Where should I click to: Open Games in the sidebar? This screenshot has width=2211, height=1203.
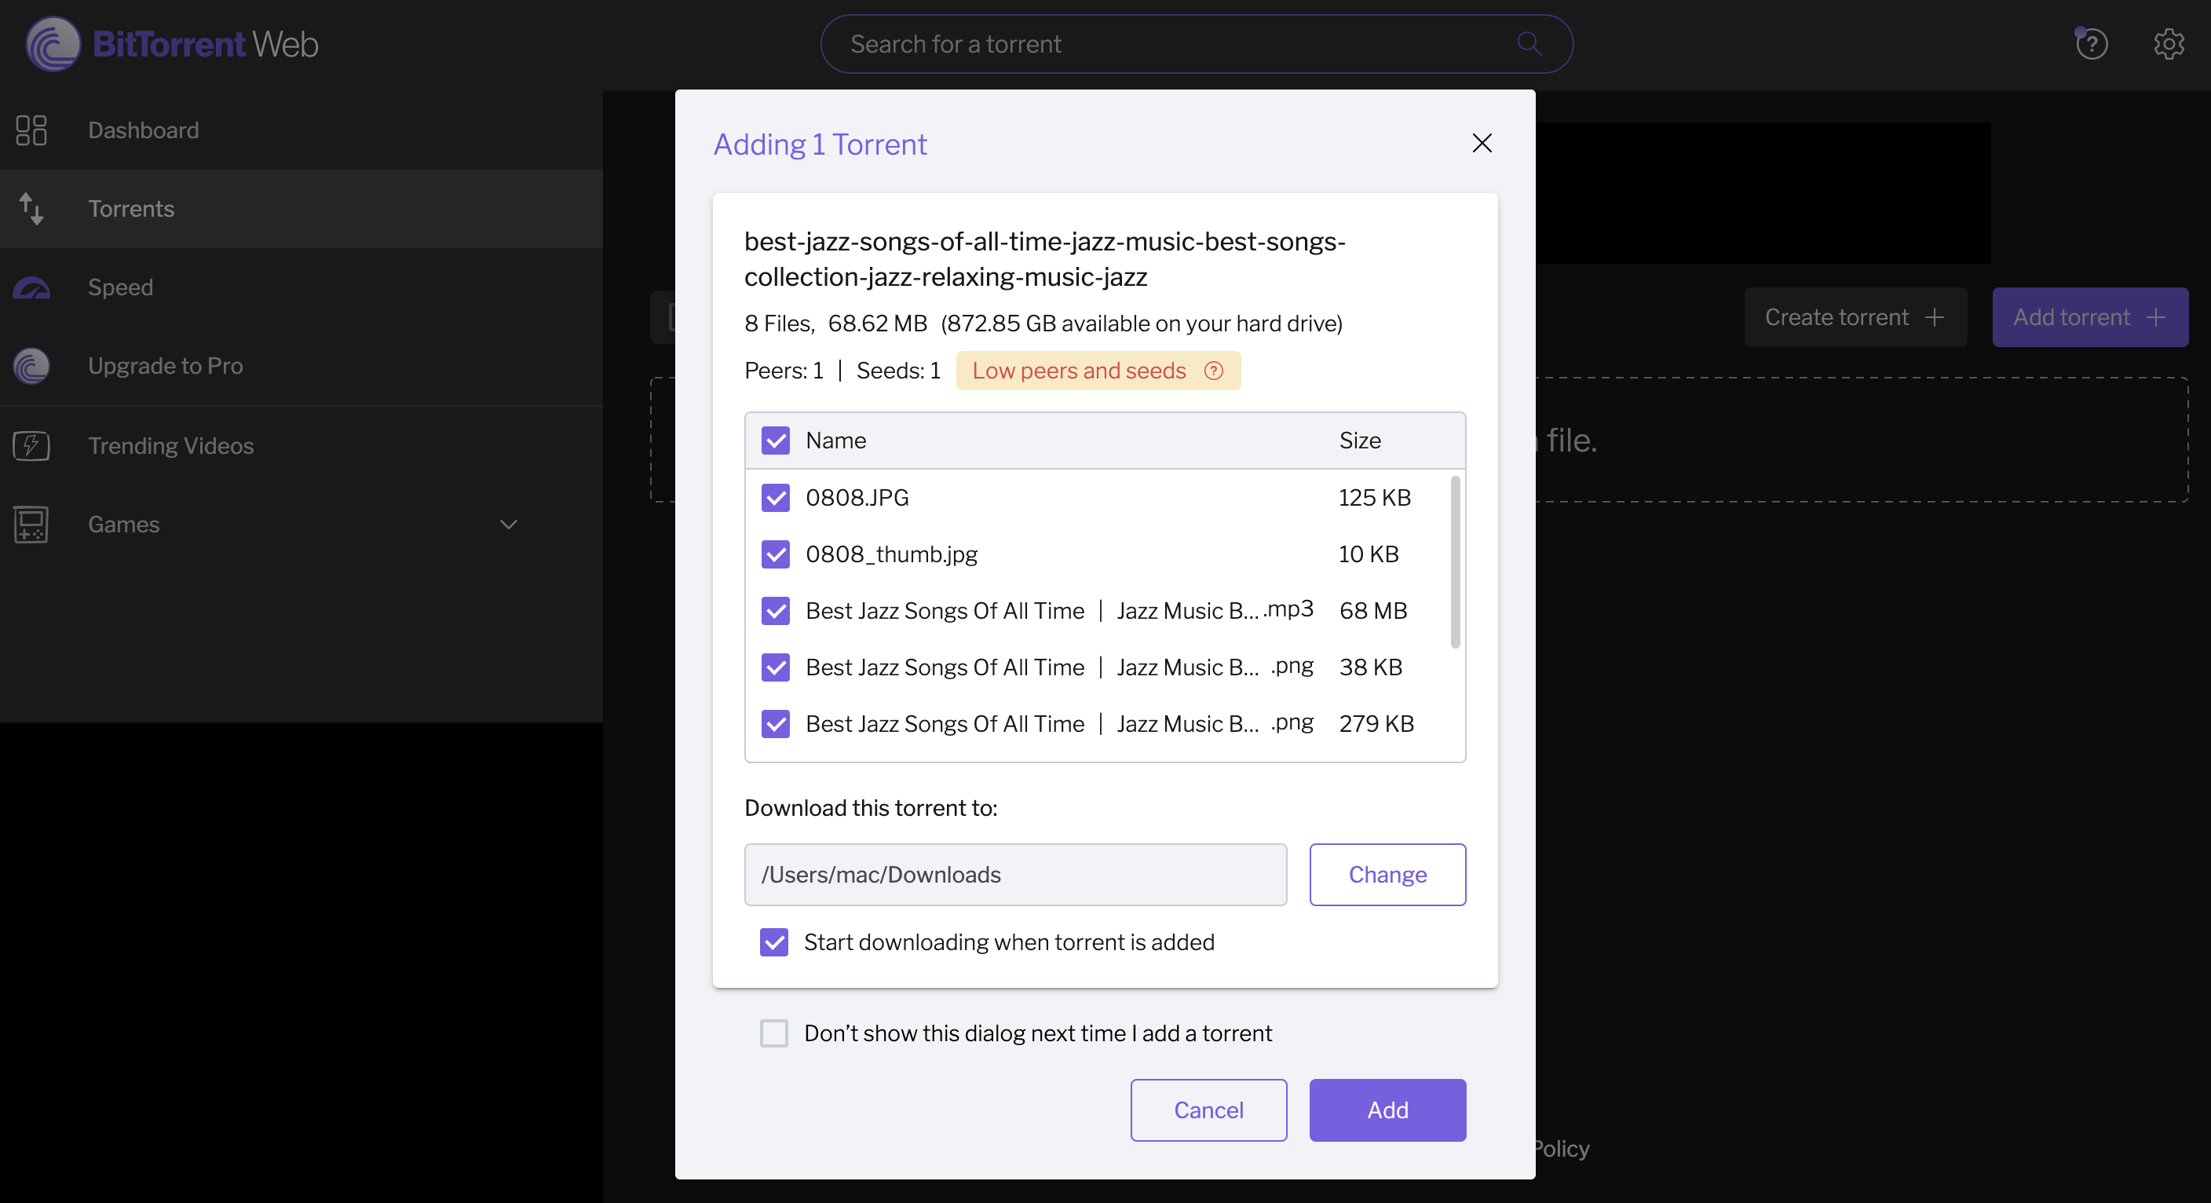click(301, 525)
